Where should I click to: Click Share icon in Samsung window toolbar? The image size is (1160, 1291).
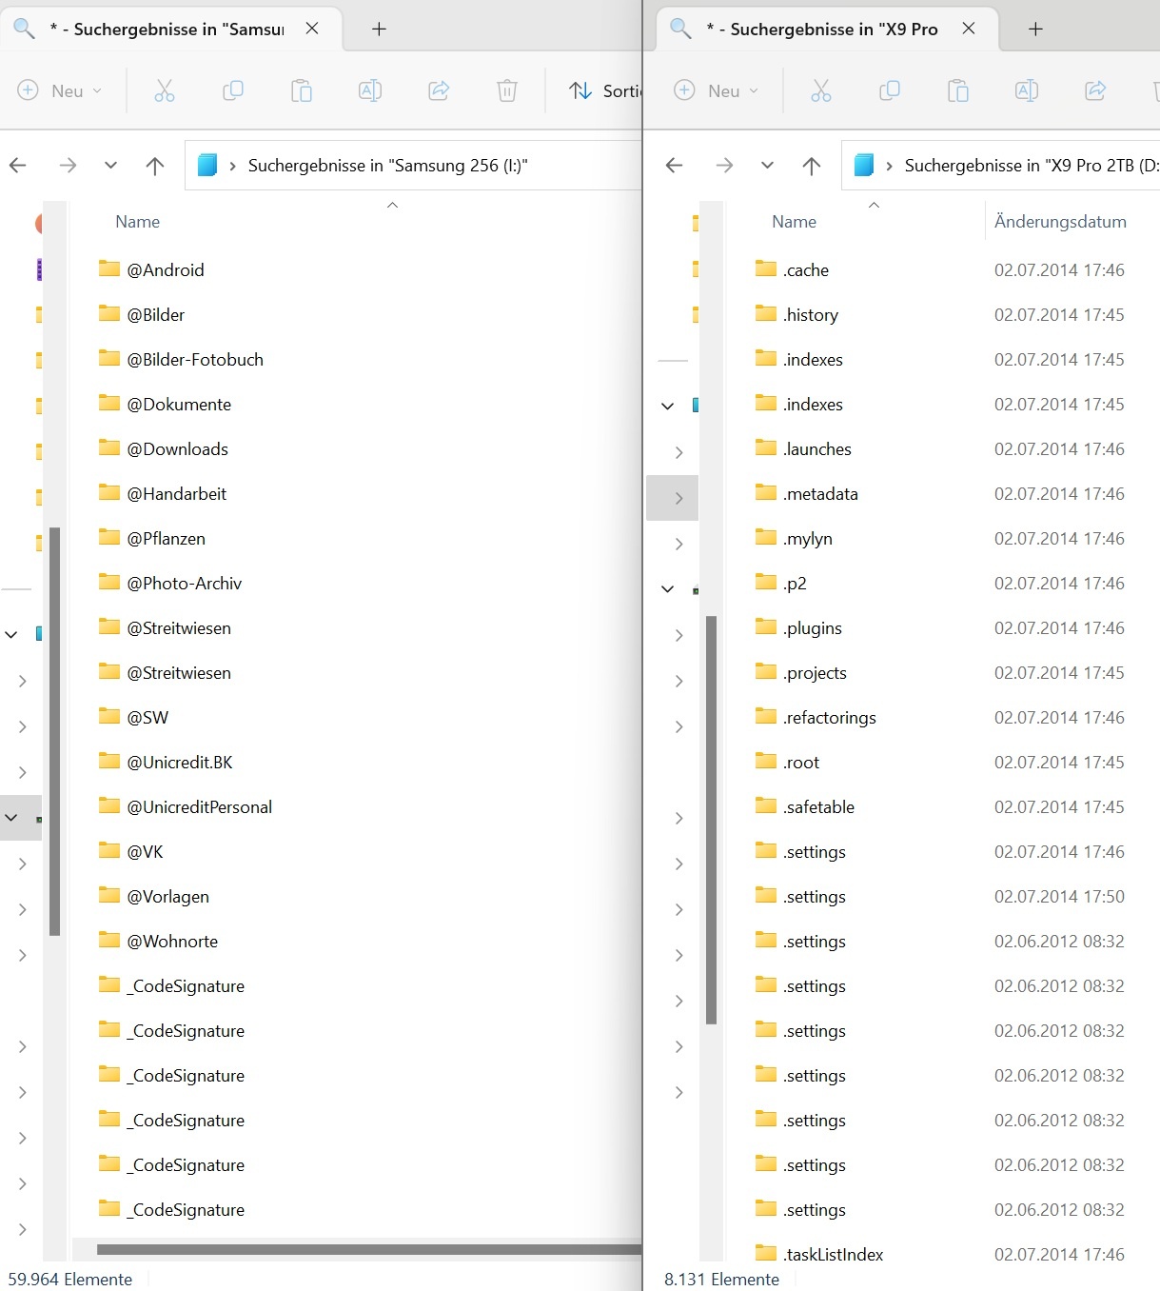tap(439, 90)
